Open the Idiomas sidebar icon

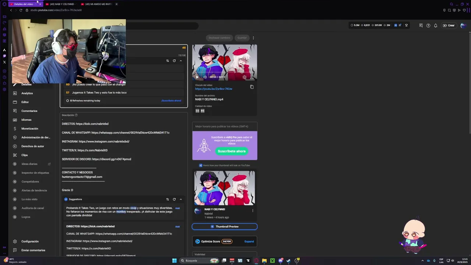tap(15, 120)
